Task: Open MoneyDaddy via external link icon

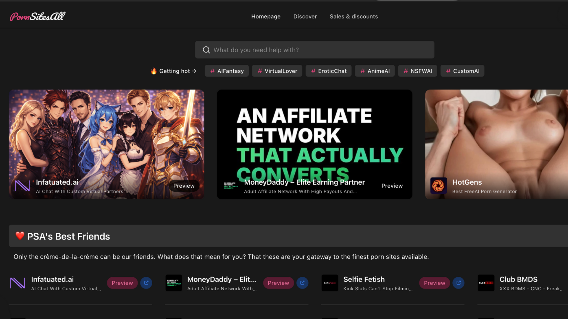Action: [x=302, y=283]
